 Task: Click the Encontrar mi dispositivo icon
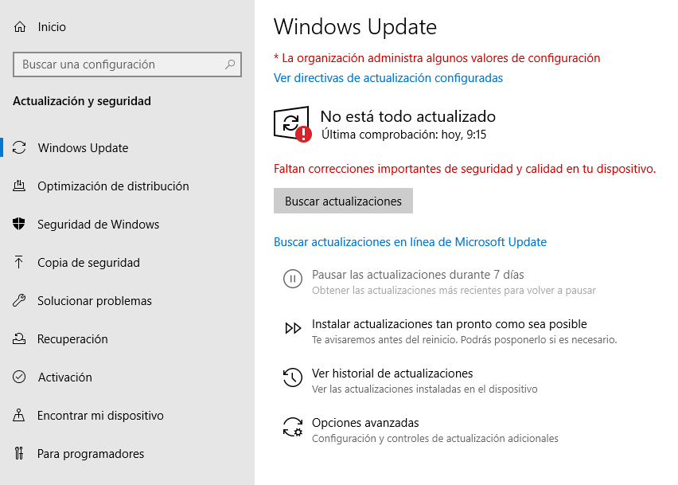click(x=20, y=416)
